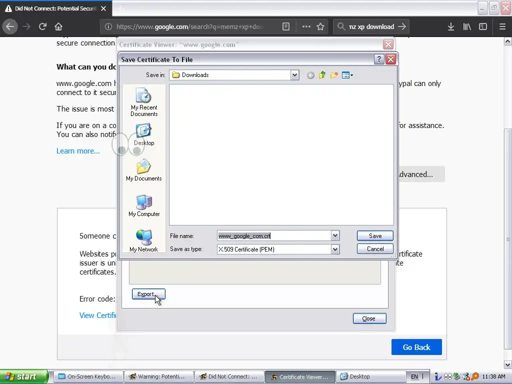The width and height of the screenshot is (512, 384).
Task: Click the blue Go Back button
Action: [x=416, y=347]
